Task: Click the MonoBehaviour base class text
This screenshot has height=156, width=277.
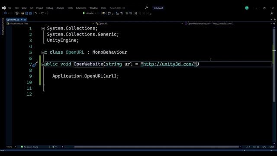Action: [110, 52]
